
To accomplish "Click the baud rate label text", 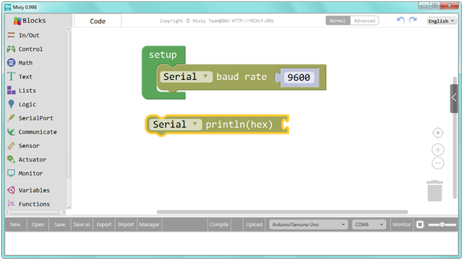I will tap(242, 77).
